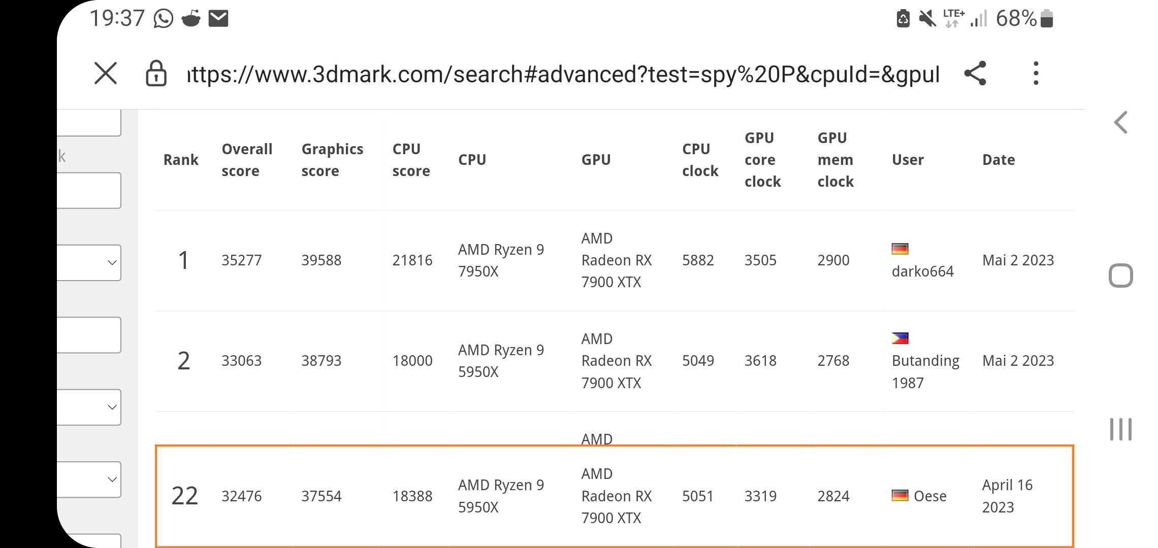Viewport: 1158px width, 548px height.
Task: Tap the battery saver recycle icon in status bar
Action: (x=903, y=19)
